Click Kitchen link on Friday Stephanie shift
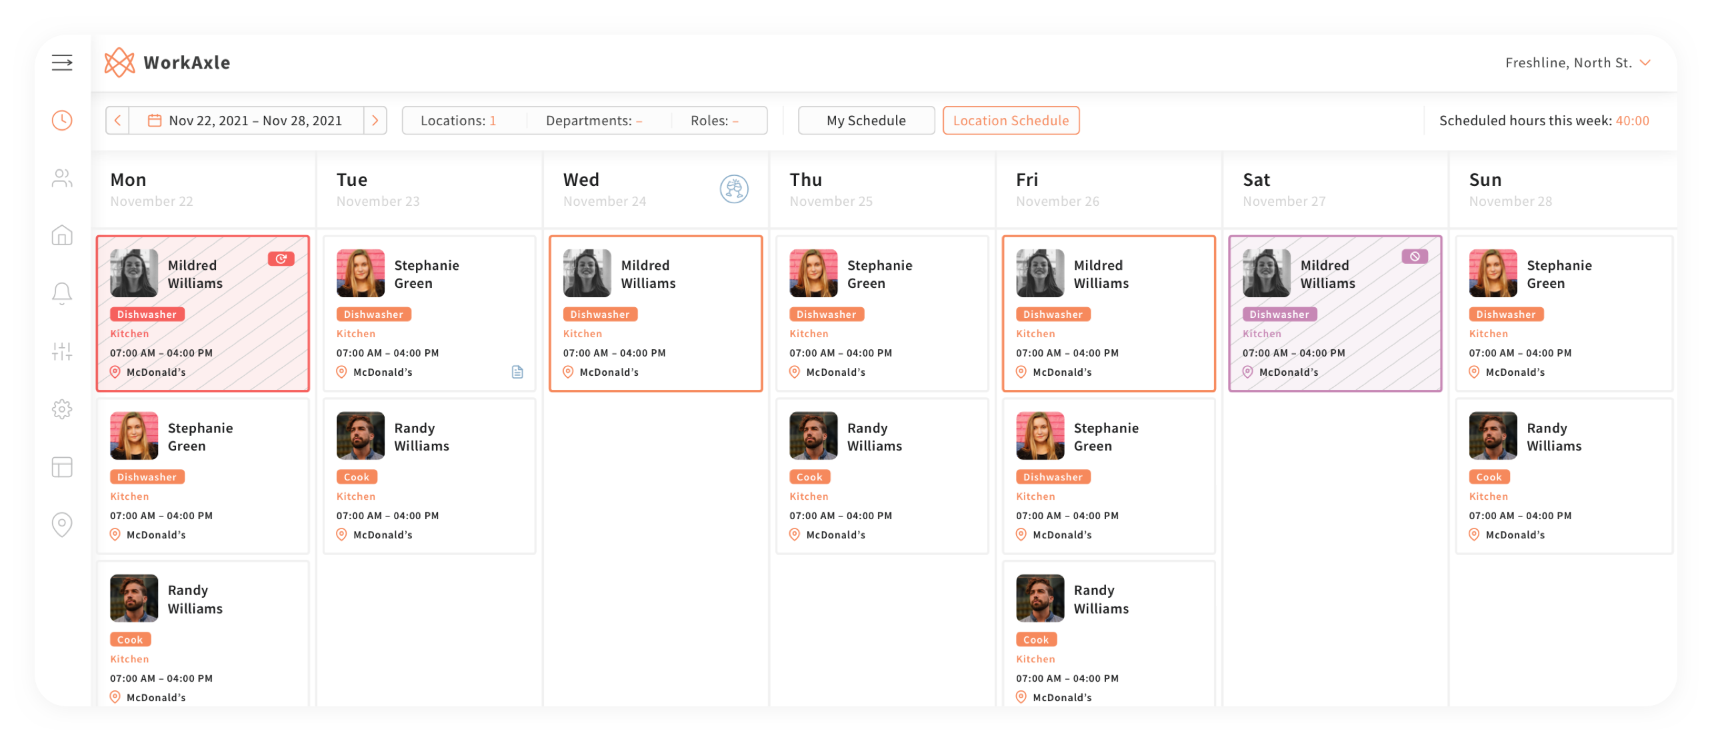The height and width of the screenshot is (741, 1712). 1035,496
